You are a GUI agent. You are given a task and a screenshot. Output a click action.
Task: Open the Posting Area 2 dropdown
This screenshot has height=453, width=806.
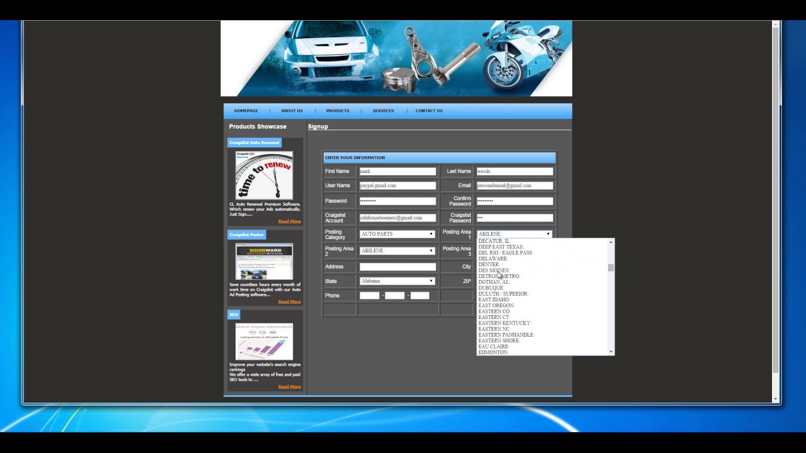point(397,250)
